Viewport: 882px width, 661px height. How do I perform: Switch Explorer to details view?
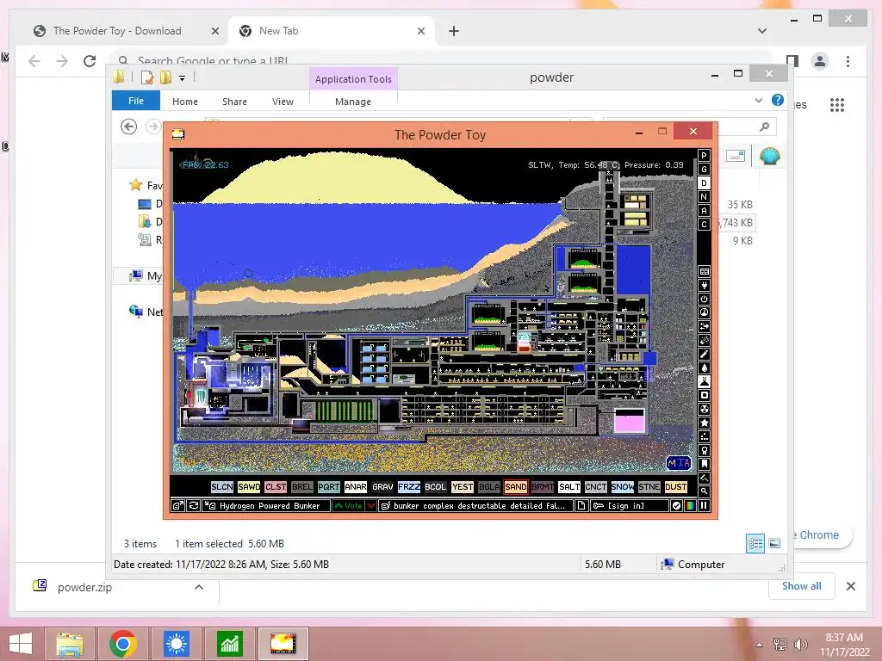click(755, 544)
